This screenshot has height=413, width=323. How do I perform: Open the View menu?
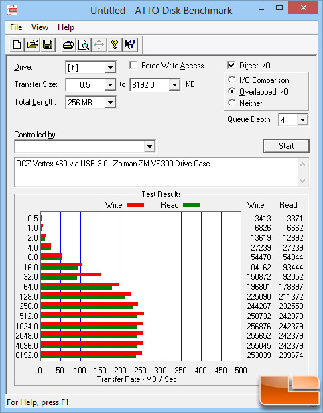click(x=40, y=27)
